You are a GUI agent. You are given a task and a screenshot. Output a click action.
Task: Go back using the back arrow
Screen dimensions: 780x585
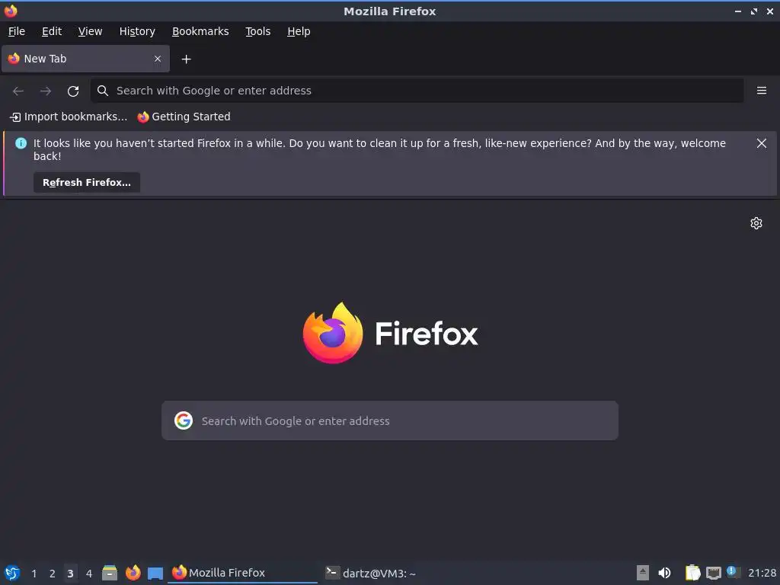(x=18, y=91)
